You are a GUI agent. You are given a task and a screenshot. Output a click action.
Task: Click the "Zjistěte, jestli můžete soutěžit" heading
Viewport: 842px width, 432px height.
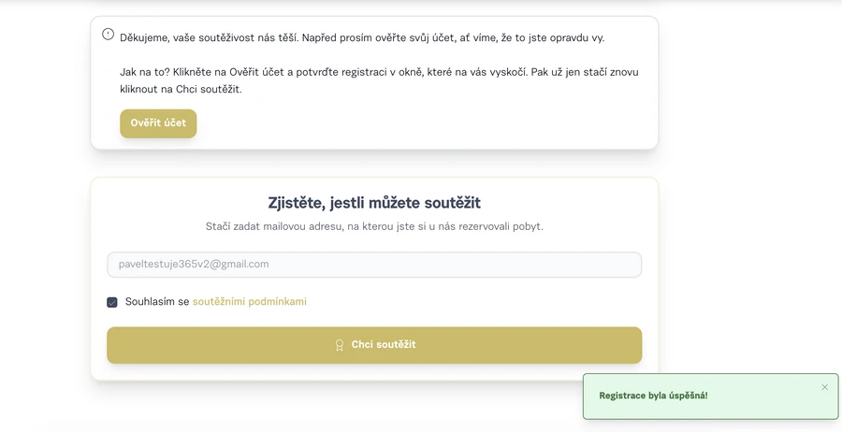[374, 203]
